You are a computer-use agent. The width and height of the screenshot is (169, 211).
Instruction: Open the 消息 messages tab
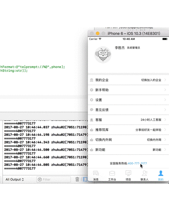[x=96, y=176]
